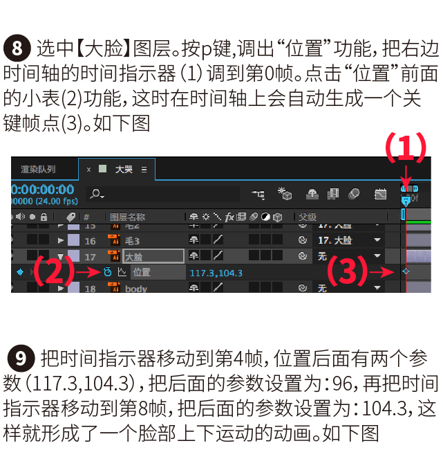Open the 大哭 panel menu icon
Viewport: 443px width, 459px height.
(x=144, y=170)
